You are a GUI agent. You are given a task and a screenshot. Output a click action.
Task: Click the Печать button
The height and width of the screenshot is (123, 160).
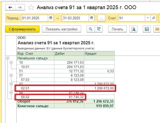click(x=118, y=29)
